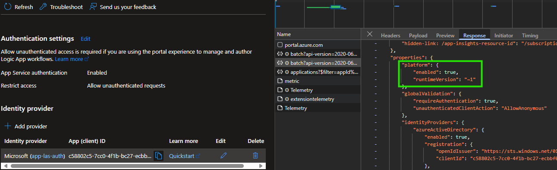Click the file icon beside the metric request
The image size is (557, 170).
tap(280, 81)
